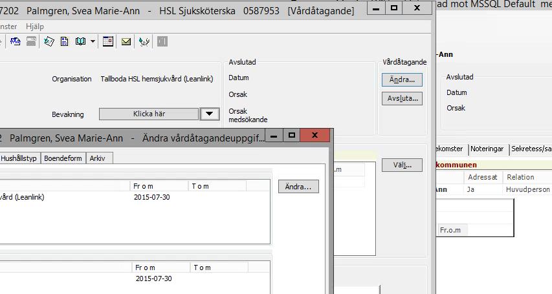Screen dimensions: 552x294
Task: Click lower list From column header
Action: [x=161, y=268]
